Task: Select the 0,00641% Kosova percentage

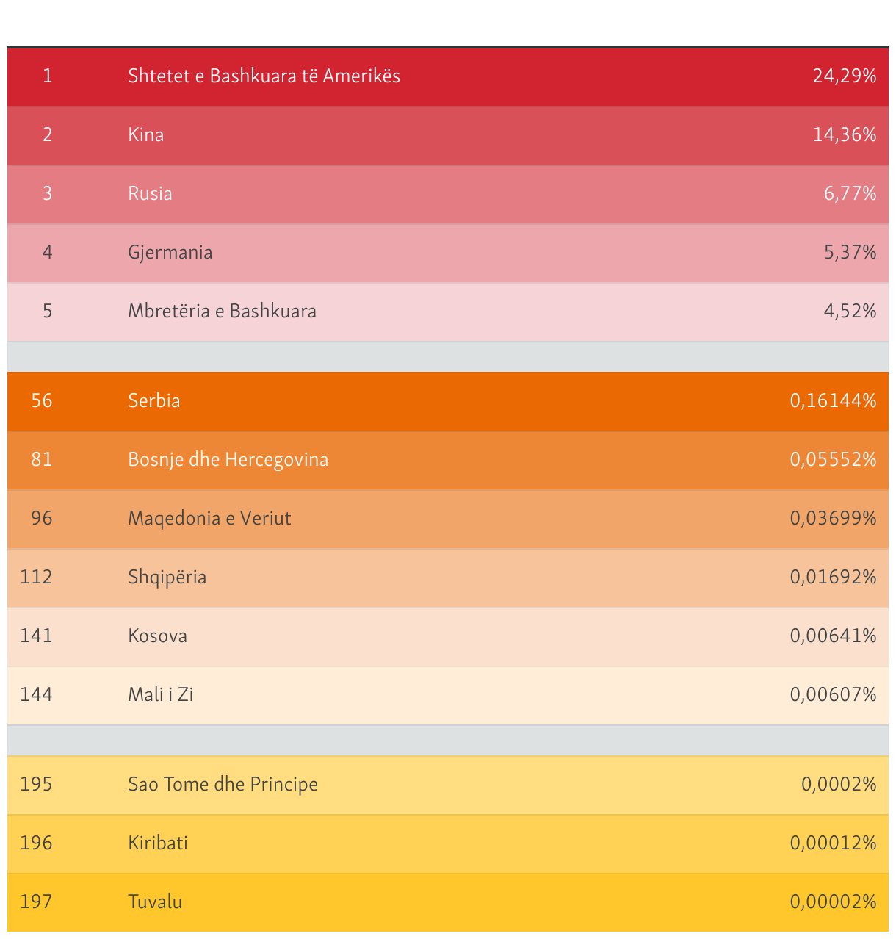Action: (833, 636)
